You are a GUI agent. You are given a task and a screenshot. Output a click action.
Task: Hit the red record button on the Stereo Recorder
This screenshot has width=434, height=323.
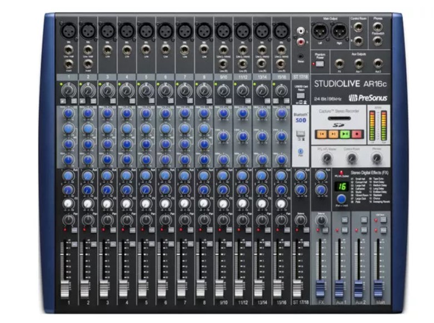click(357, 134)
